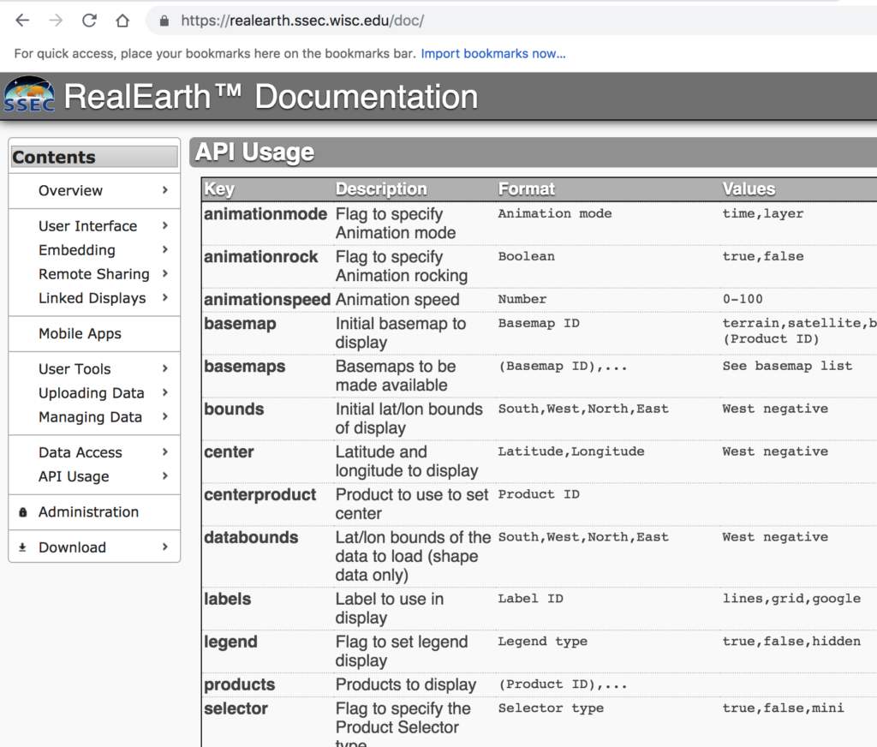This screenshot has height=747, width=877.
Task: Reload the page with refresh icon
Action: coord(89,21)
